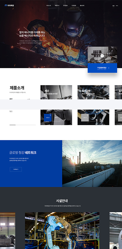
Task: Select the robot arm facility image
Action: 62,231
